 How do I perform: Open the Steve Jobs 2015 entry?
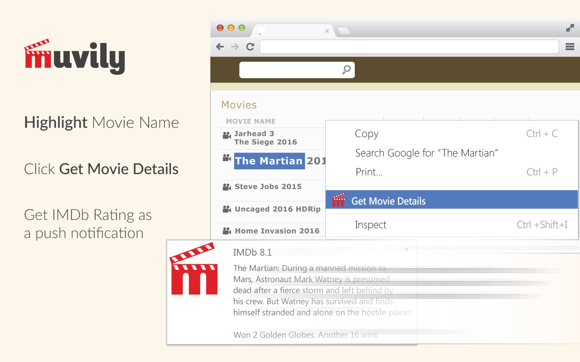point(268,186)
